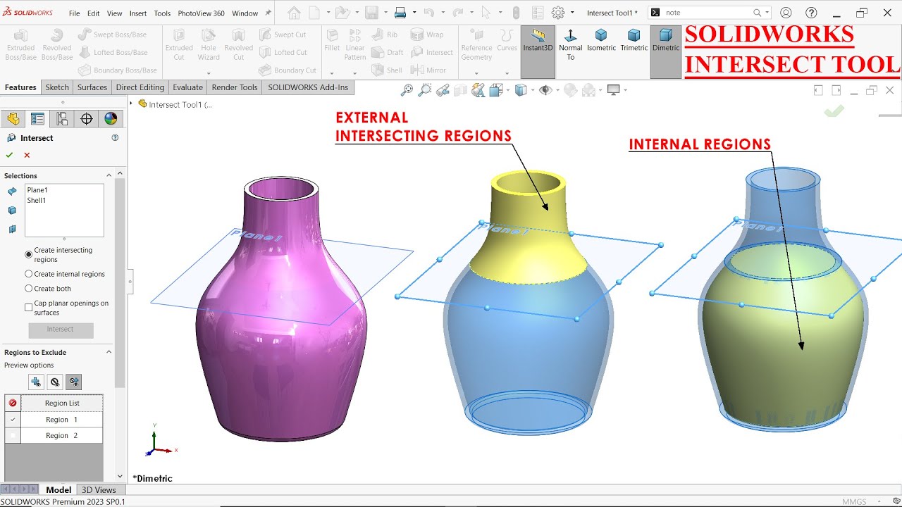Open the PhotoView 360 menu
Viewport: 902px width, 507px height.
(x=201, y=13)
